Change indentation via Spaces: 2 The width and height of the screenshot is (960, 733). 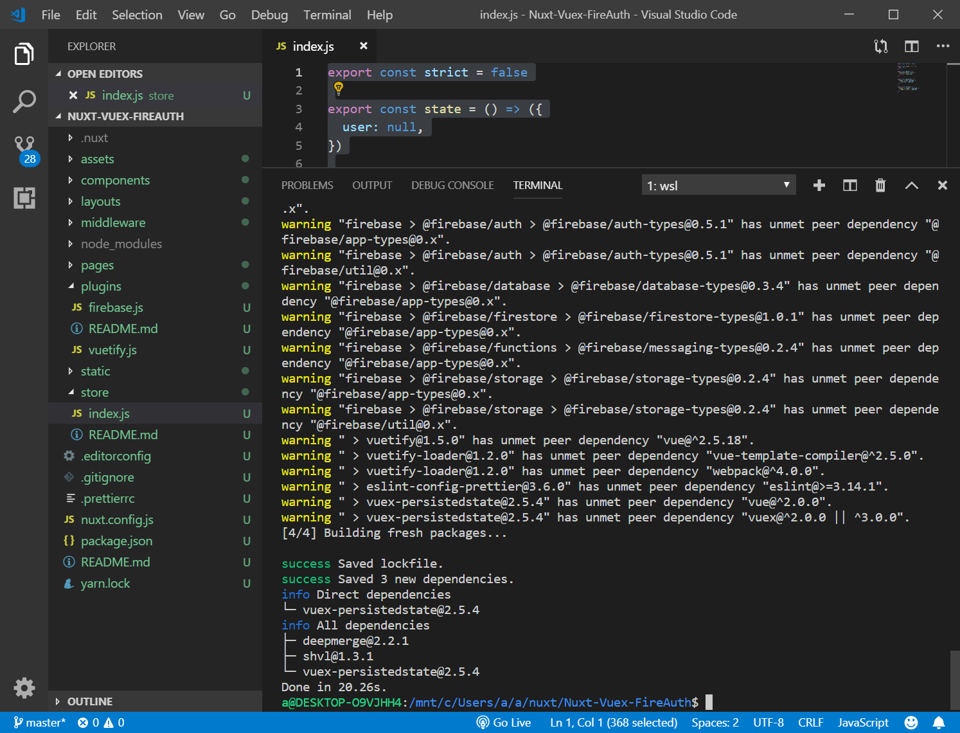click(715, 723)
